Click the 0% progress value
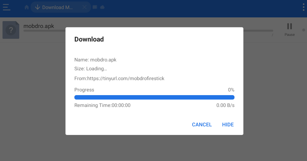The width and height of the screenshot is (307, 161). click(x=231, y=90)
